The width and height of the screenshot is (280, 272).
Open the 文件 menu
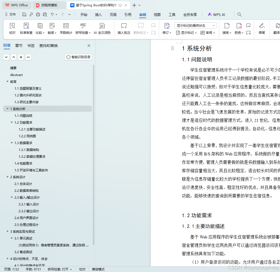click(10, 14)
